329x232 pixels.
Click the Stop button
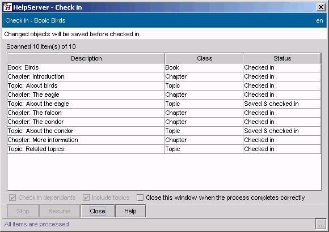pyautogui.click(x=23, y=211)
